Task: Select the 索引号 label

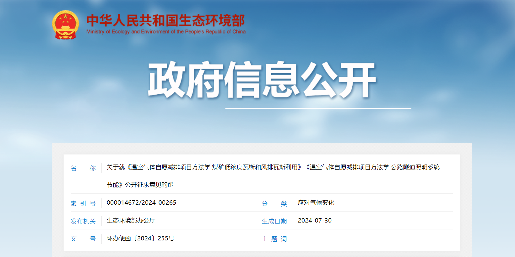Action: (x=83, y=203)
